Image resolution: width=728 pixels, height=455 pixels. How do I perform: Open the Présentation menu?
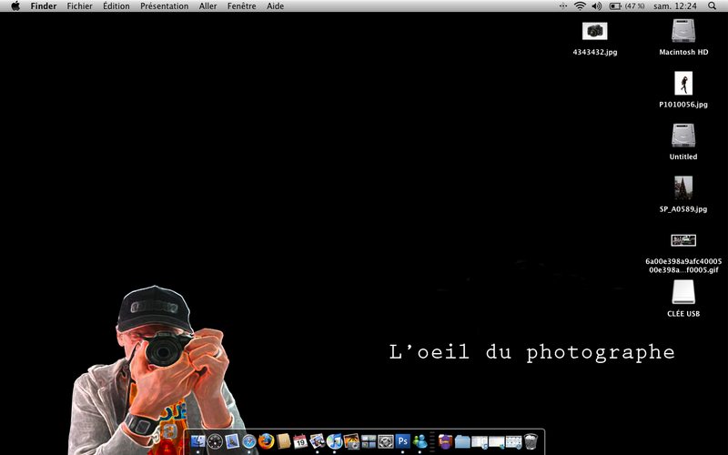165,6
